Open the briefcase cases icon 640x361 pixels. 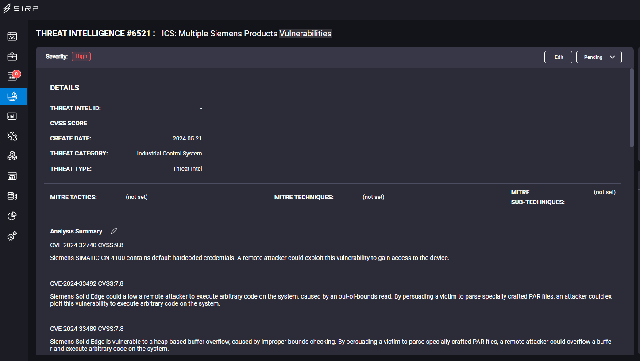(12, 56)
